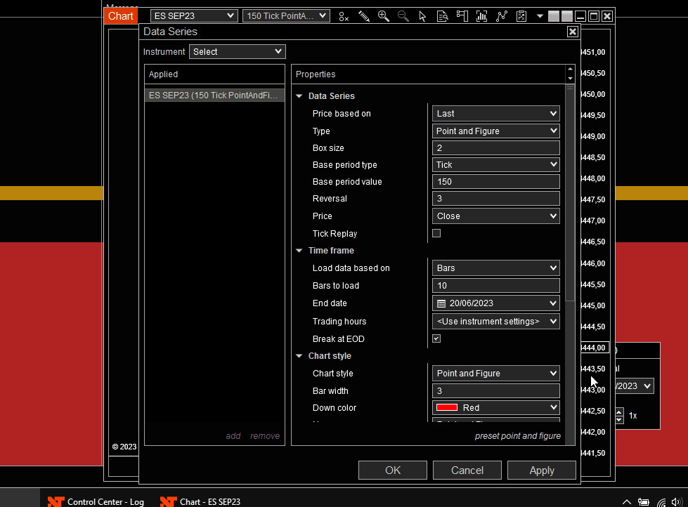Click the Zoom Out magnifier icon
Image resolution: width=688 pixels, height=507 pixels.
click(x=403, y=16)
